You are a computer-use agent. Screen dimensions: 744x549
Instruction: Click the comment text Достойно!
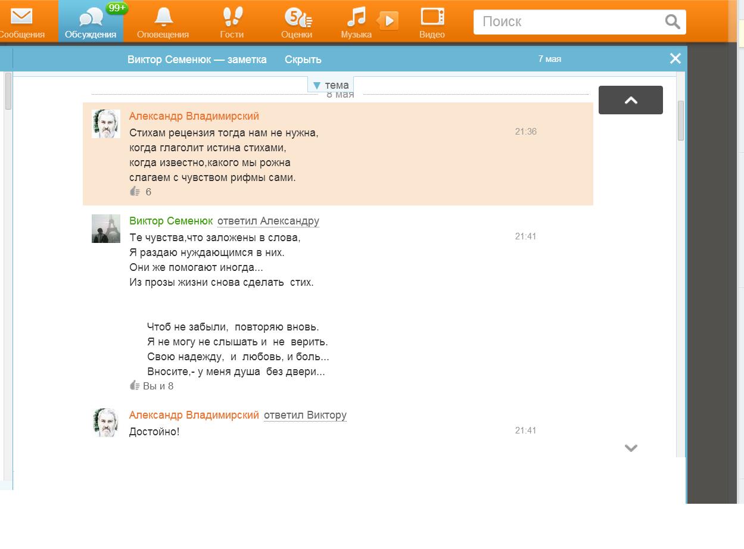point(154,431)
